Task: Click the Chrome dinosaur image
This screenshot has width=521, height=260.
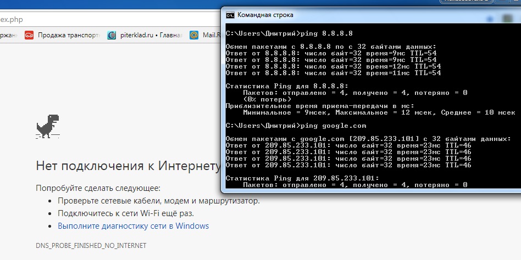Action: tap(48, 126)
